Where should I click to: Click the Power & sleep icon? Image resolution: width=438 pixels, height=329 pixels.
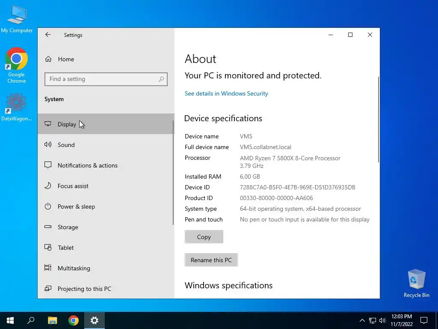(48, 206)
